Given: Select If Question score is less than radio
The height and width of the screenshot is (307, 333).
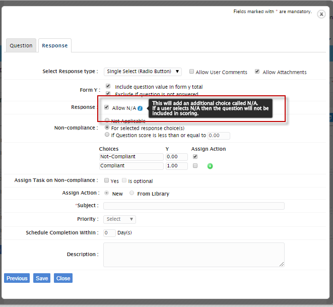Looking at the screenshot, I should 107,135.
